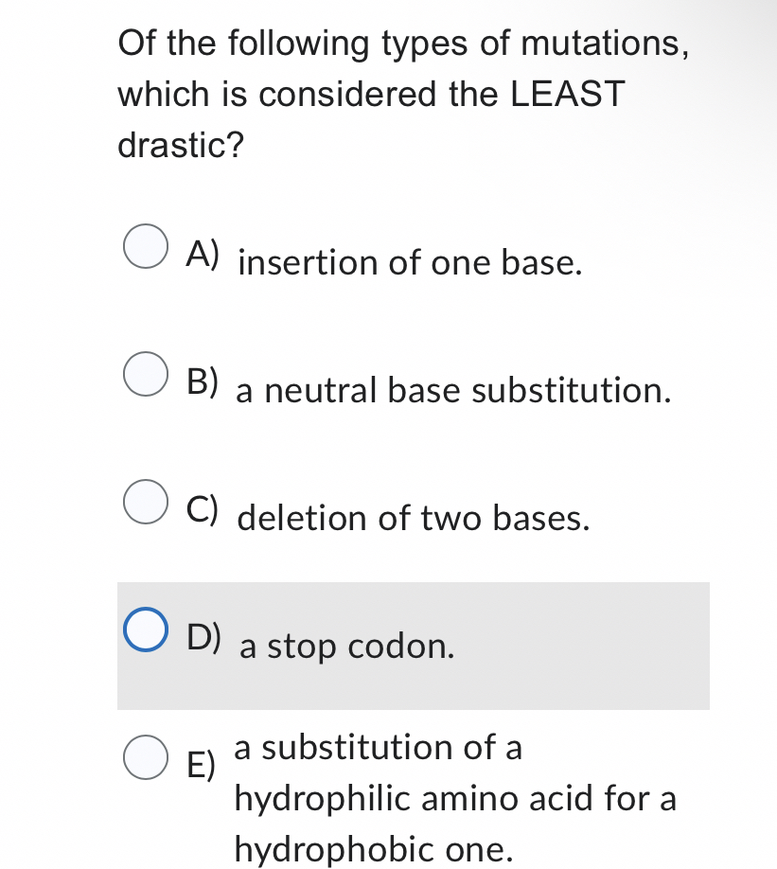
Task: Select radio button for option C
Action: pos(145,503)
